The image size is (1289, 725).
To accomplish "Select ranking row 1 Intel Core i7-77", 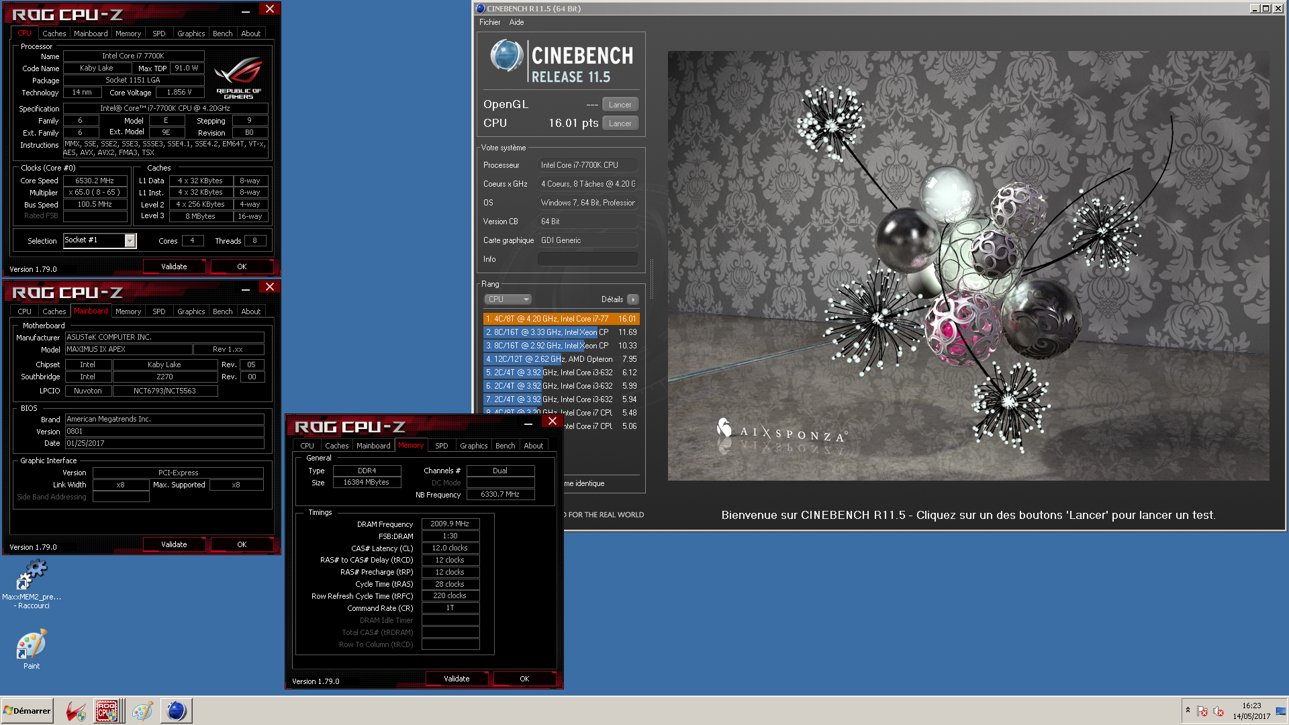I will pyautogui.click(x=561, y=319).
